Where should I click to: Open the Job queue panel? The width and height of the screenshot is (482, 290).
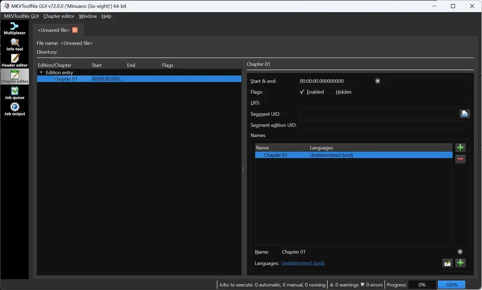click(15, 93)
